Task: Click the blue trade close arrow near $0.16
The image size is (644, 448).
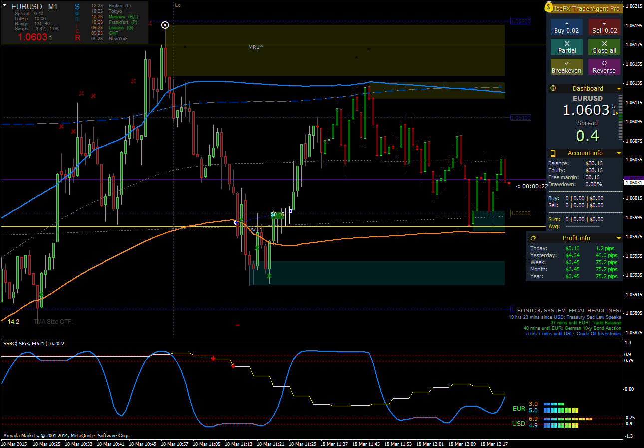Action: [290, 211]
